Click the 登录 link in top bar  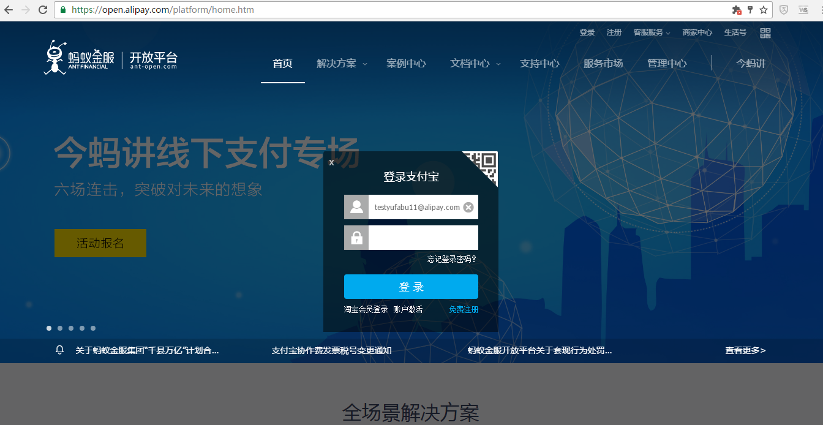point(587,32)
